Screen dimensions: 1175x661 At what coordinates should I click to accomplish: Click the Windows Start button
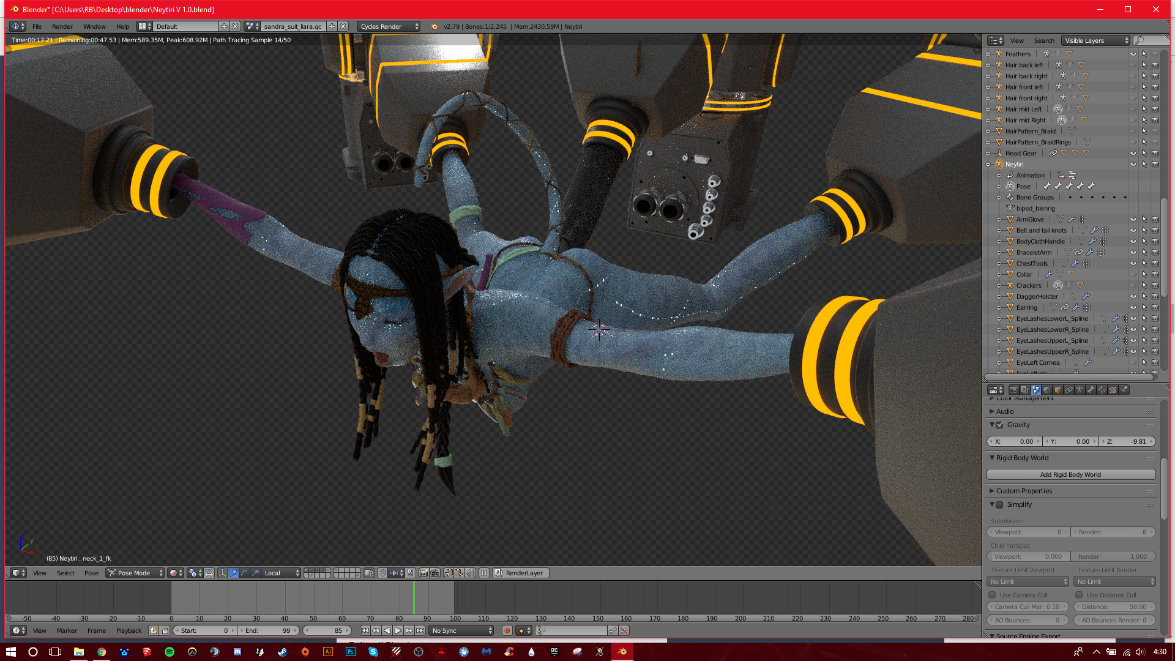(10, 652)
